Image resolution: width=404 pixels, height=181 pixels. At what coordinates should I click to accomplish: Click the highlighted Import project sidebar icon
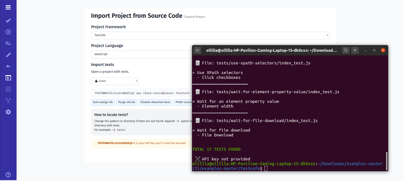tap(8, 78)
